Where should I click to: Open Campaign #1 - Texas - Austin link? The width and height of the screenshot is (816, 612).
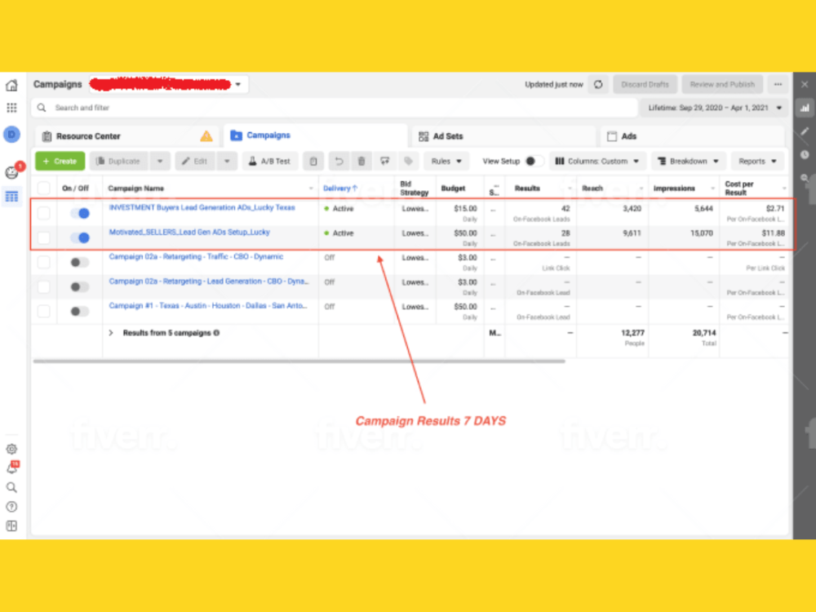[208, 305]
